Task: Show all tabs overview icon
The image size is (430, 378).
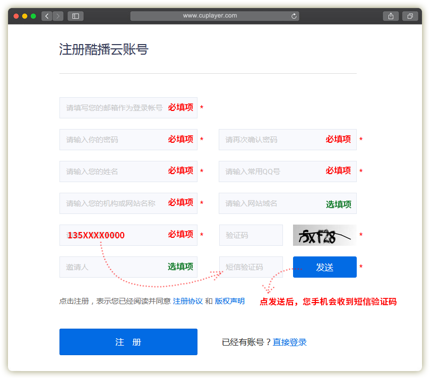Action: [x=410, y=16]
